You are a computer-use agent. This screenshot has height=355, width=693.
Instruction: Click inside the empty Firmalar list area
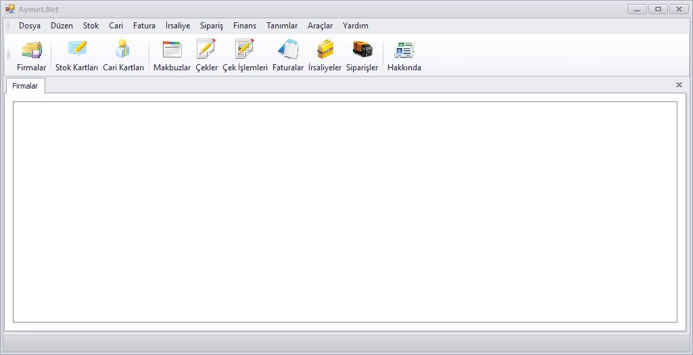pyautogui.click(x=345, y=212)
